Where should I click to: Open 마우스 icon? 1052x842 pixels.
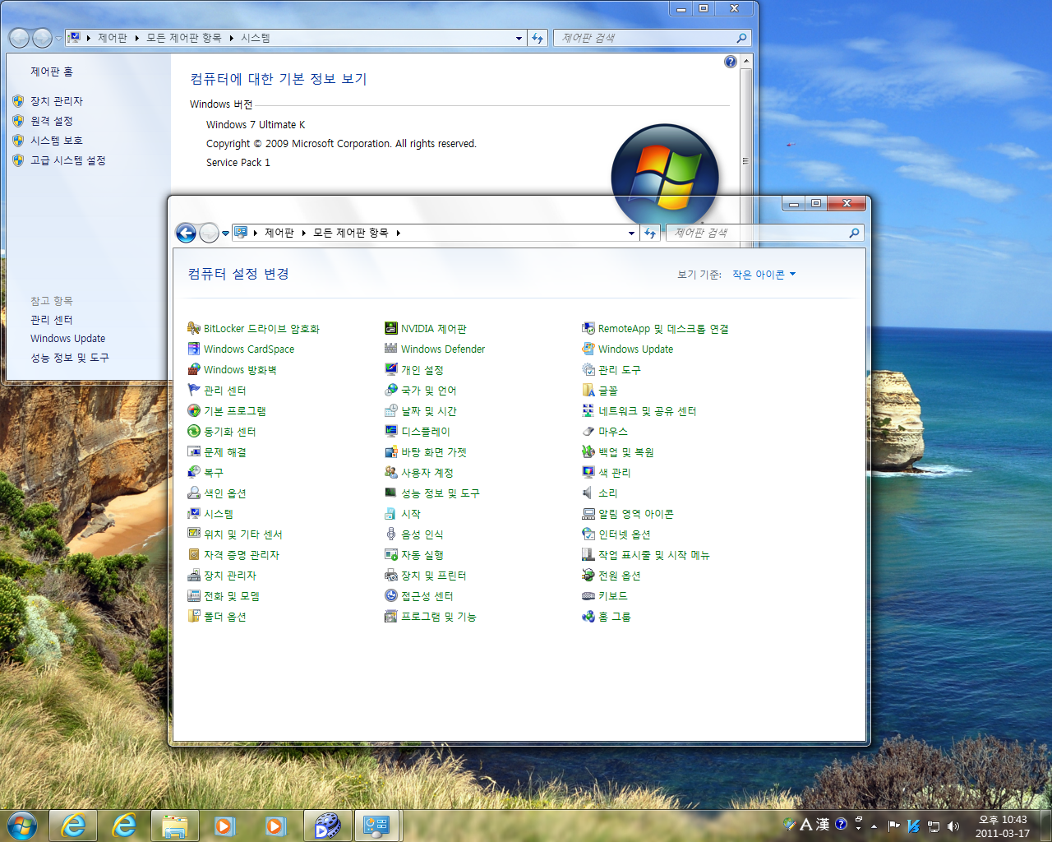click(588, 431)
